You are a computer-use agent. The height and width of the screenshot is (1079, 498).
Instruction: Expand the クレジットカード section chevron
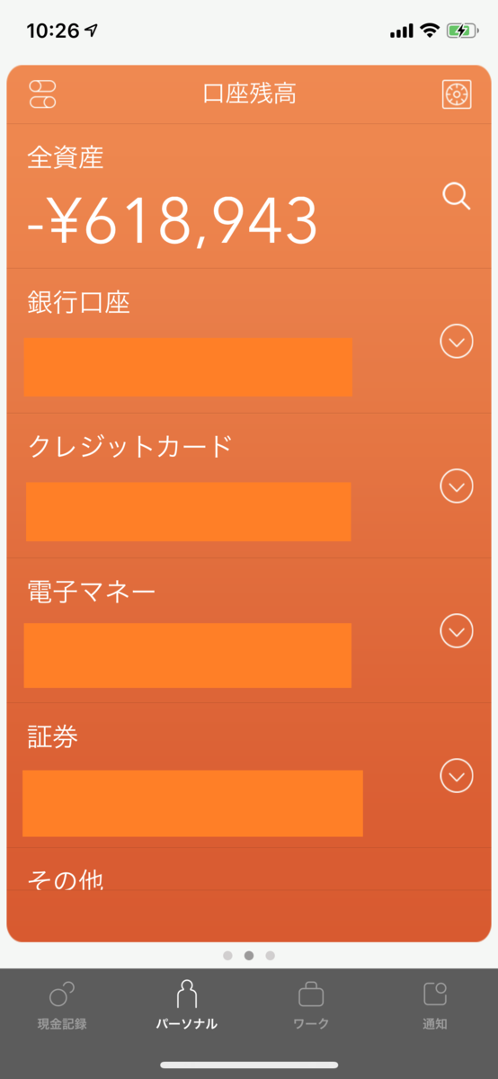pos(457,486)
